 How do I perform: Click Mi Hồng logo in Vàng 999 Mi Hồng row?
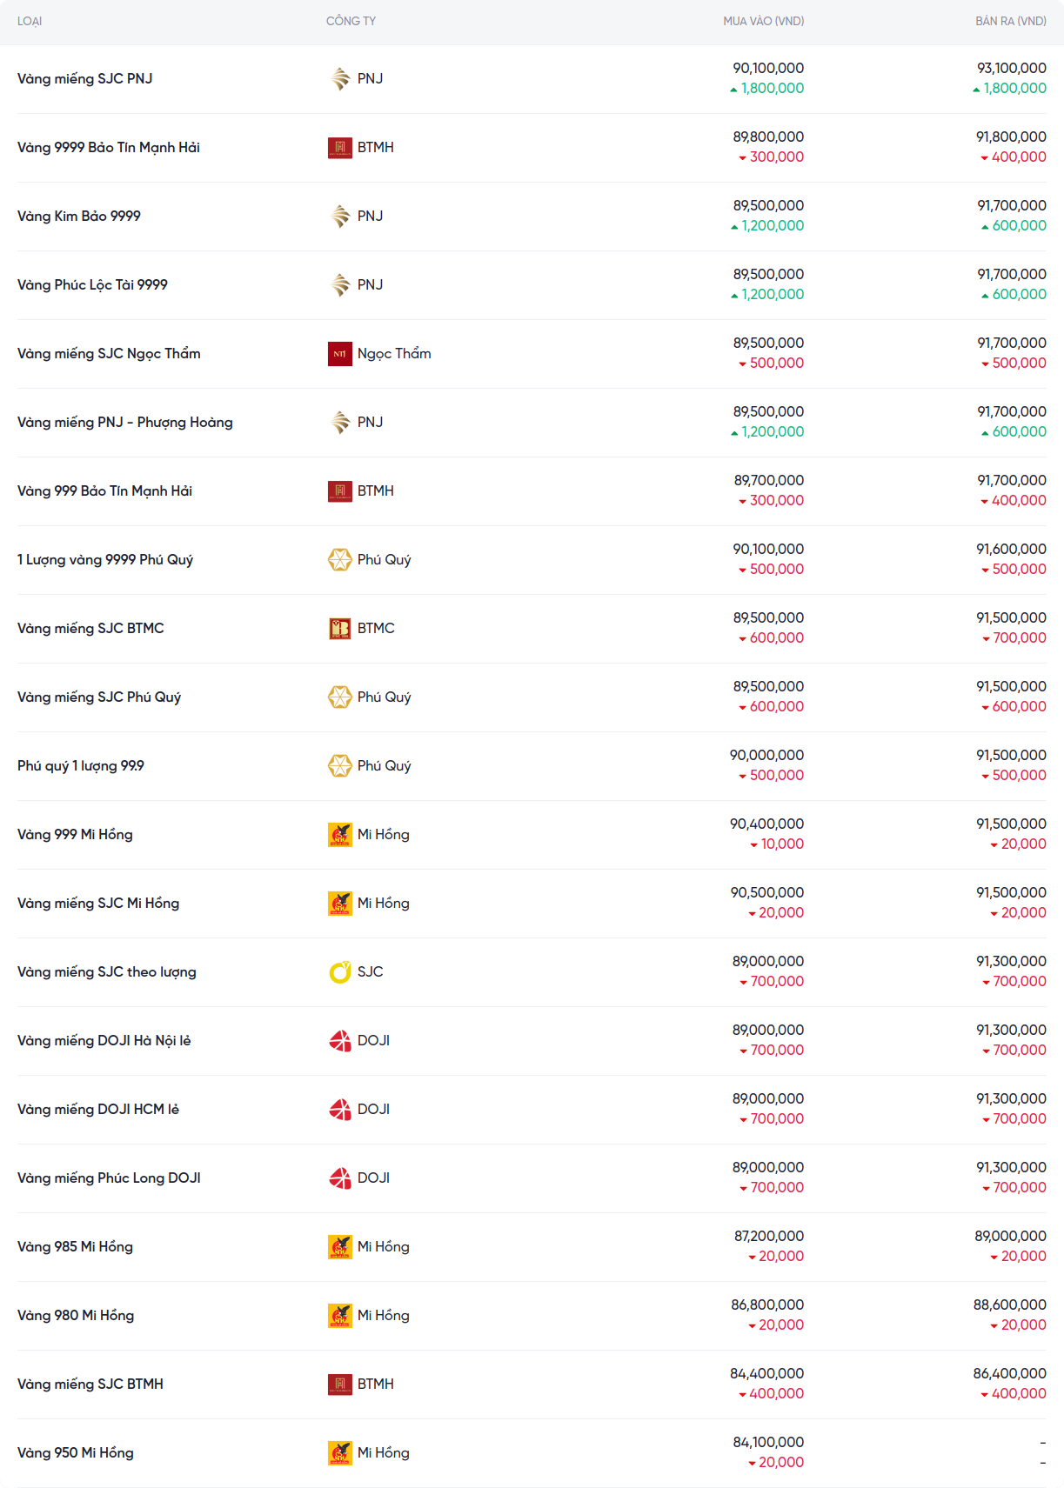pos(340,835)
